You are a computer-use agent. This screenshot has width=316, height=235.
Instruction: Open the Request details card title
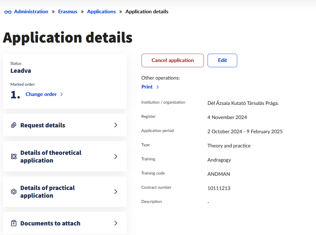click(43, 125)
